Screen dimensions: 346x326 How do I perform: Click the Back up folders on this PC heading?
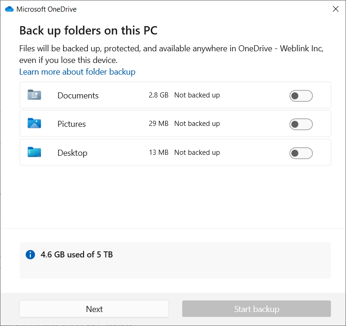pyautogui.click(x=88, y=31)
